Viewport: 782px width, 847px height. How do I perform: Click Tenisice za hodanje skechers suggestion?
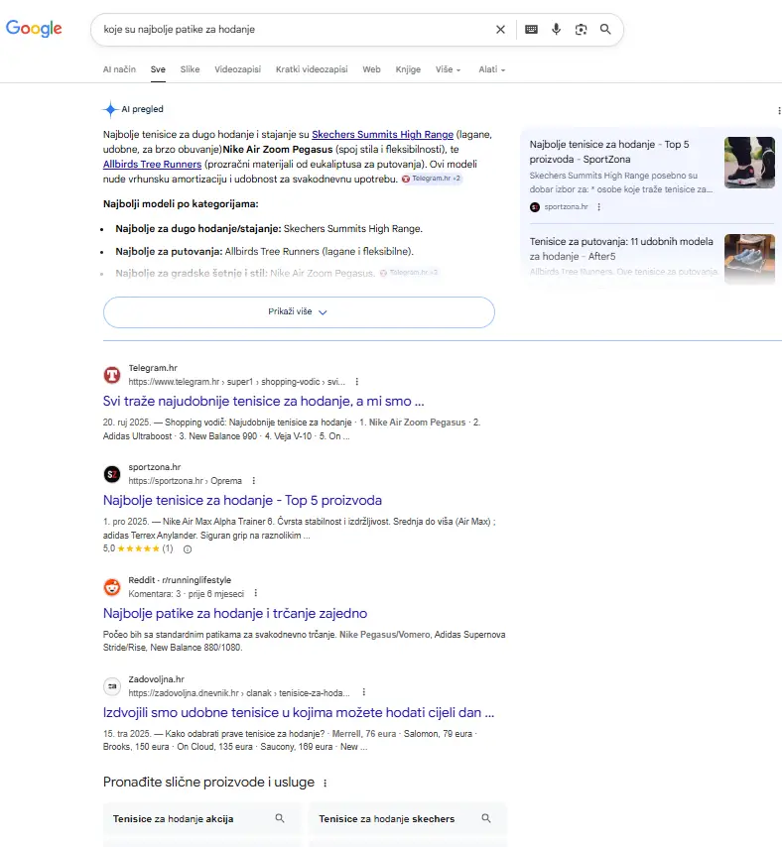408,819
